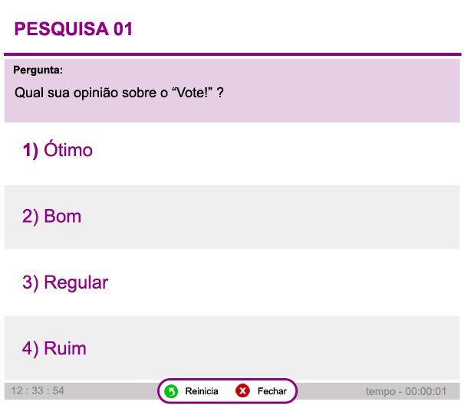Click the green Reinicia restart icon
This screenshot has width=464, height=408.
click(x=171, y=391)
